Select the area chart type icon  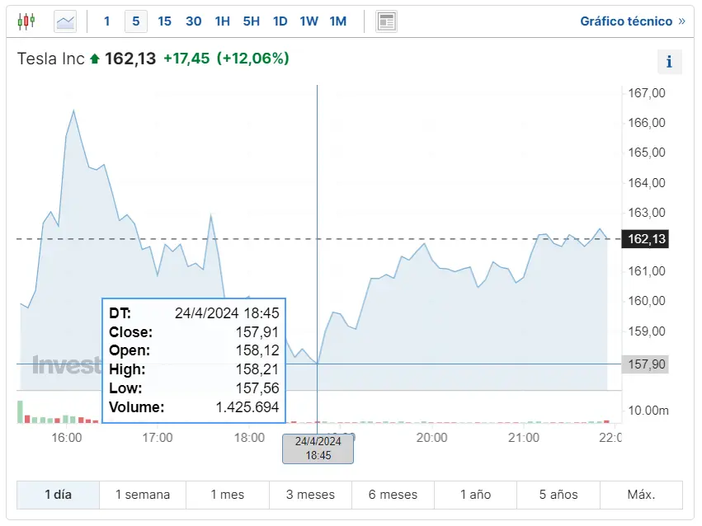(x=65, y=21)
